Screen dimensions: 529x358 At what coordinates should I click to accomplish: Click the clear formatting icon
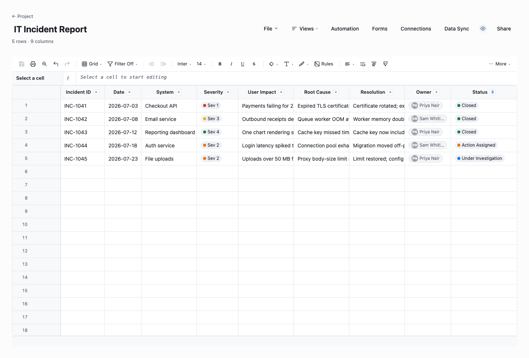pyautogui.click(x=374, y=64)
